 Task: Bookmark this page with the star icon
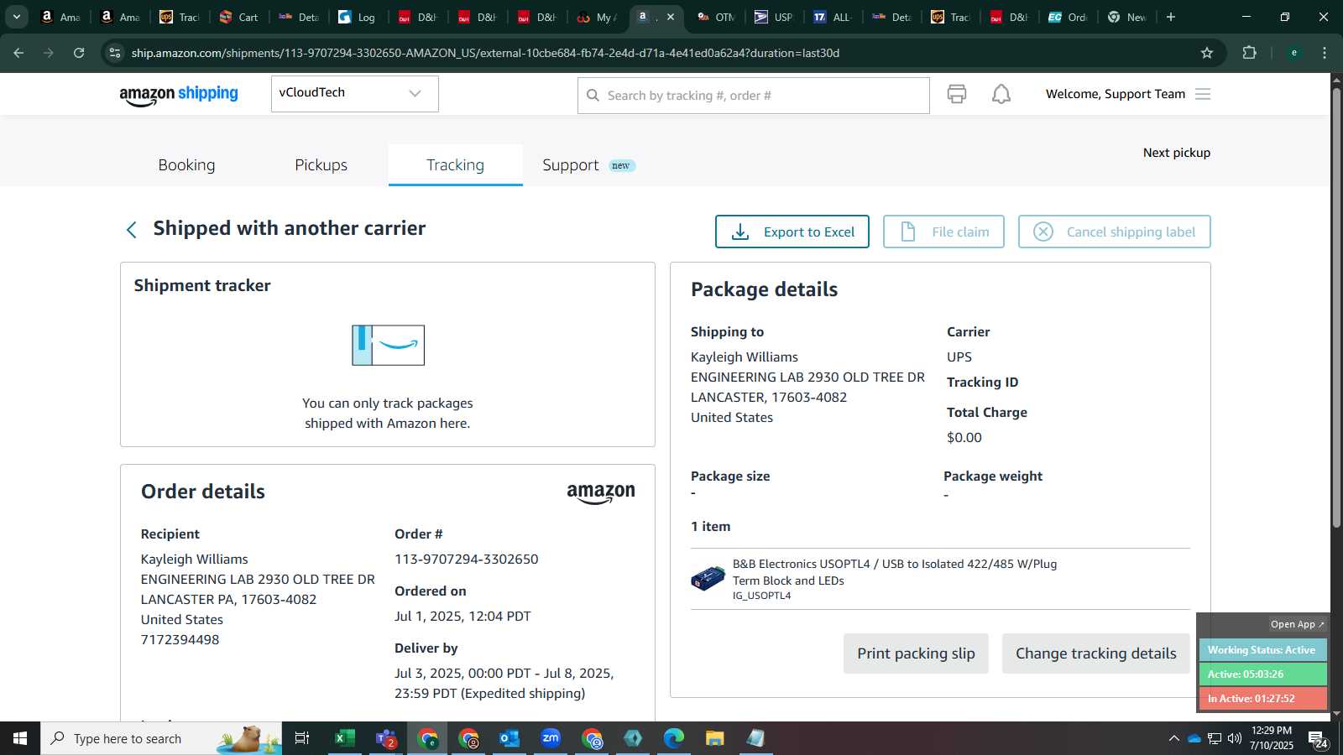(1207, 53)
